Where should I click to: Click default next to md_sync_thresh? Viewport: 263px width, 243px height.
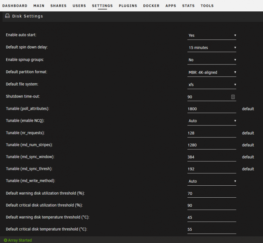[x=248, y=169]
